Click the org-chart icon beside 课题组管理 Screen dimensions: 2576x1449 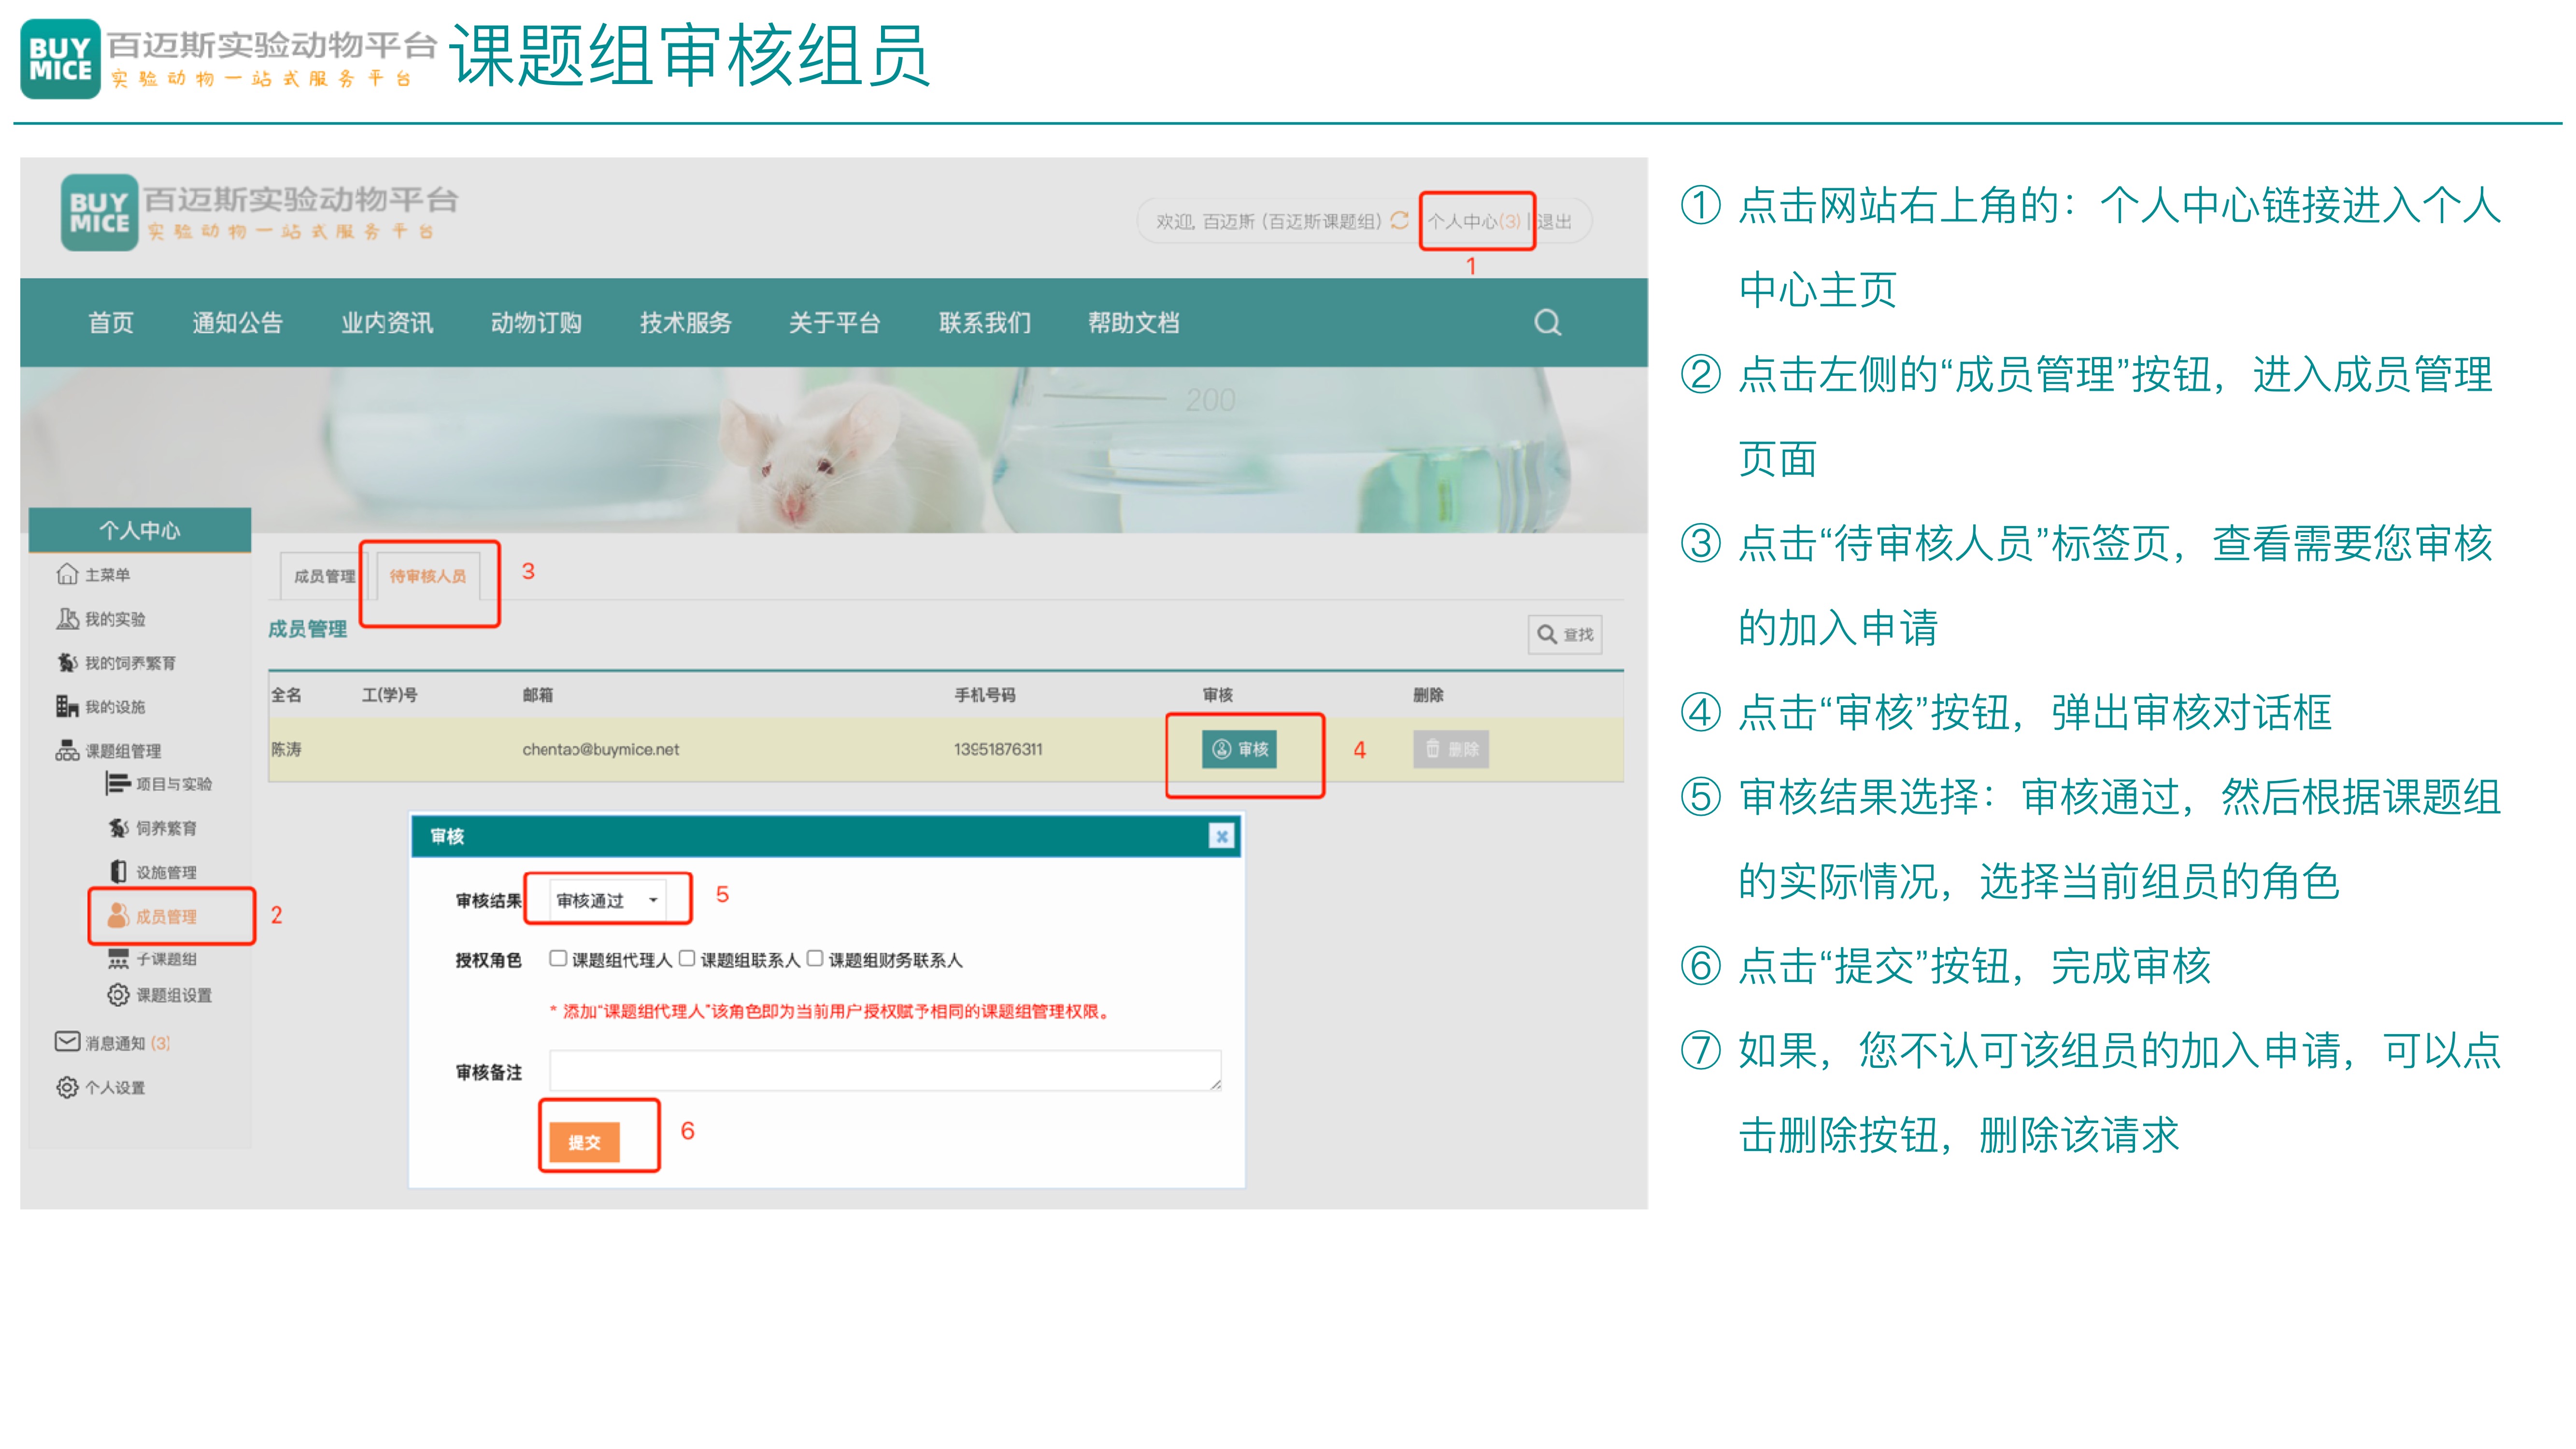pyautogui.click(x=67, y=750)
